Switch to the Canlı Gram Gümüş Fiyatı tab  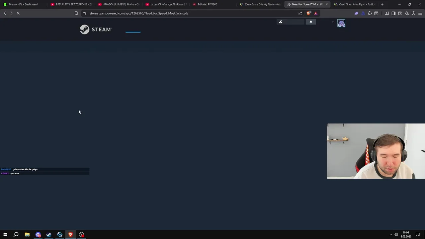tap(260, 4)
